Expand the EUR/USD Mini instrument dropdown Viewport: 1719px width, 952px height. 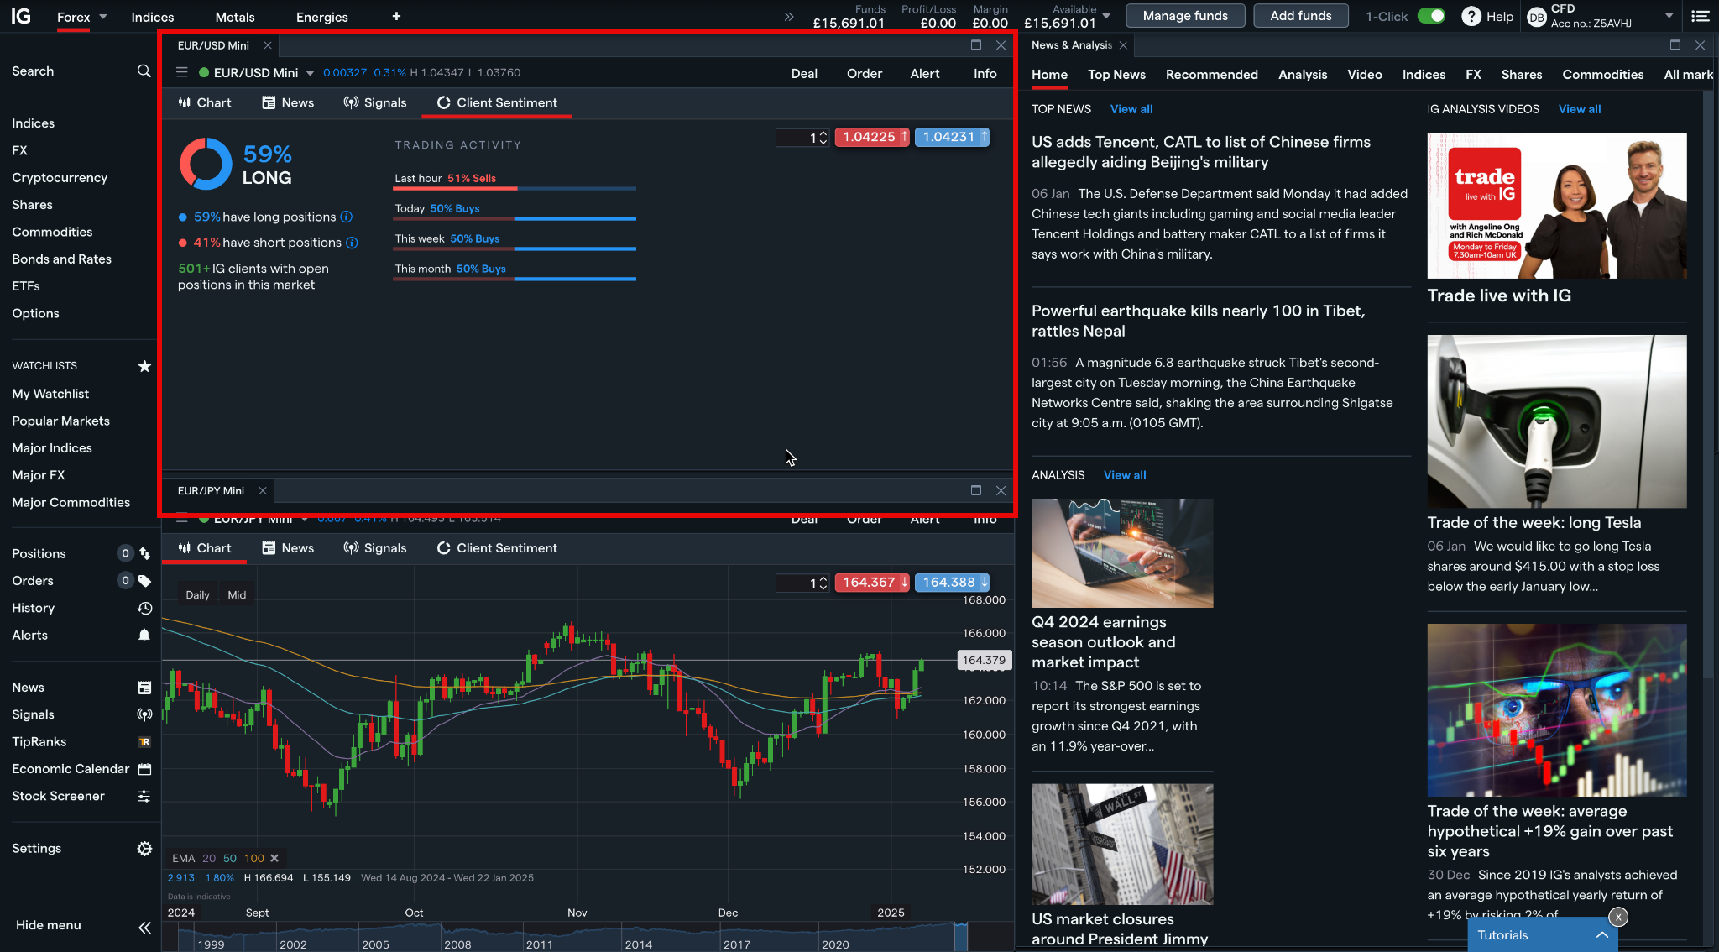311,72
